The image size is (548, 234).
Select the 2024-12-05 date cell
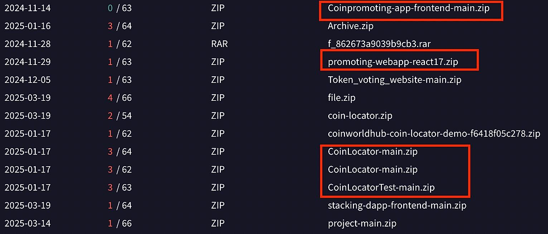click(27, 79)
